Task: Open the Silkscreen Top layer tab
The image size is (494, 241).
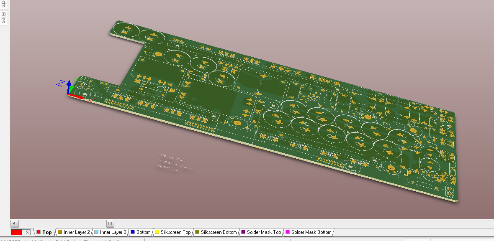Action: point(175,232)
